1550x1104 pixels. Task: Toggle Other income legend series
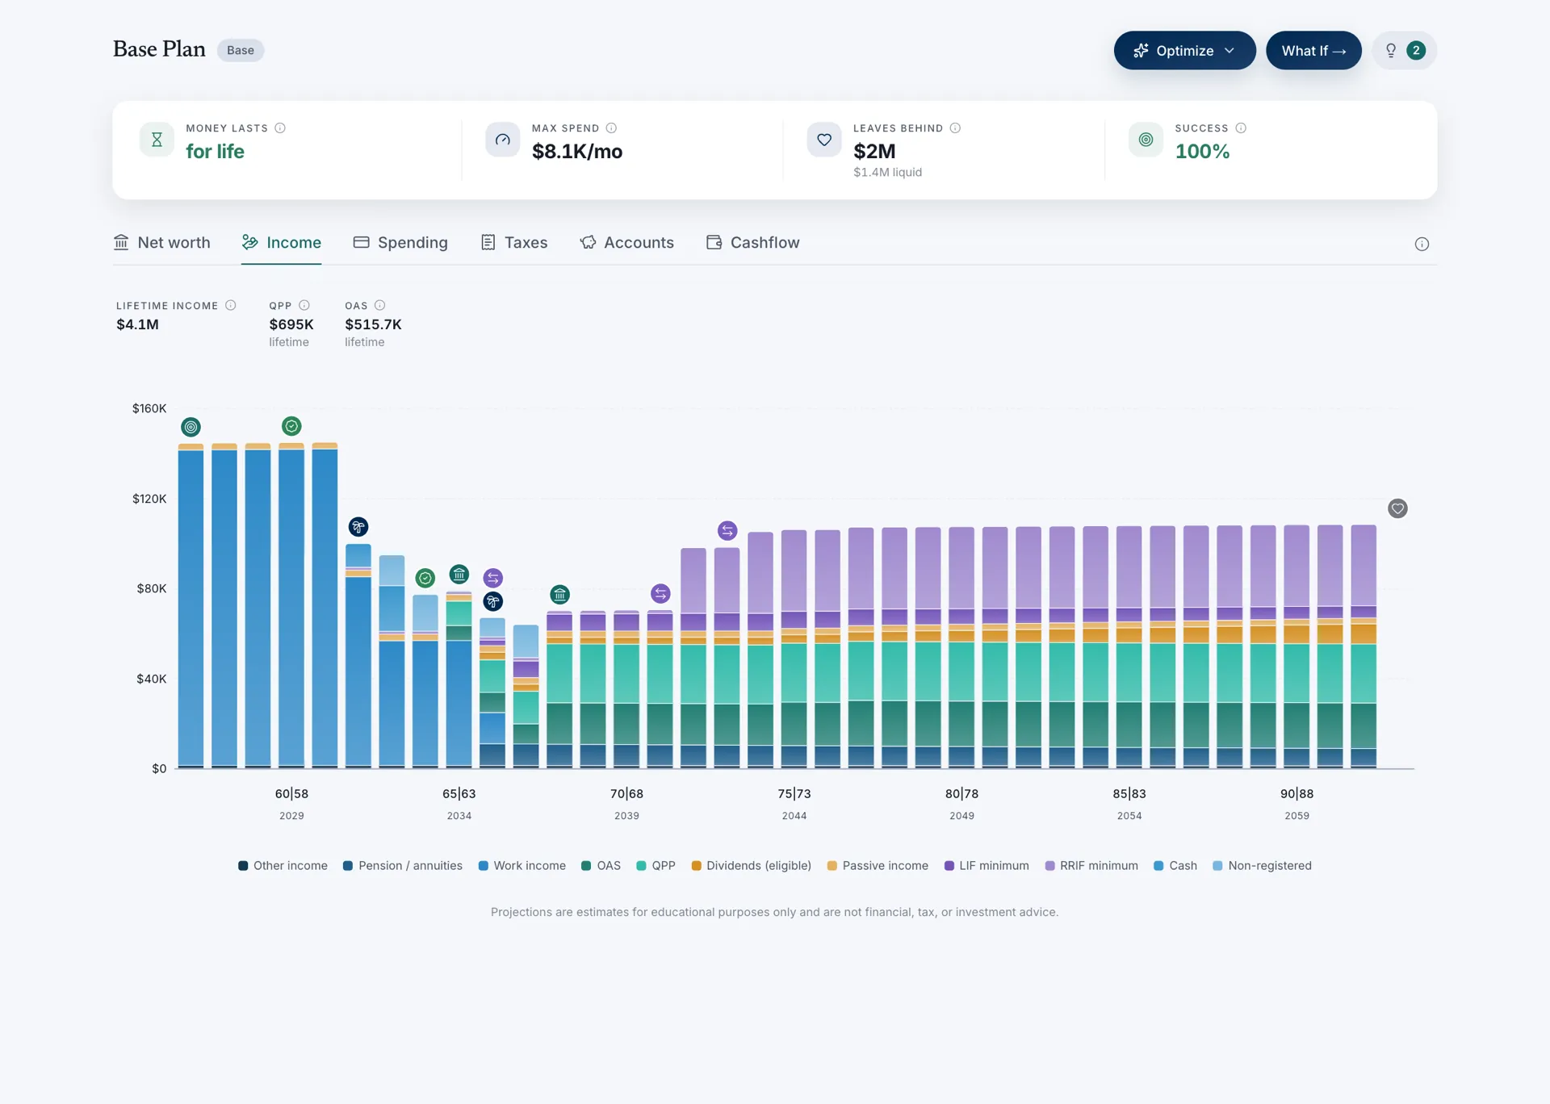click(283, 866)
